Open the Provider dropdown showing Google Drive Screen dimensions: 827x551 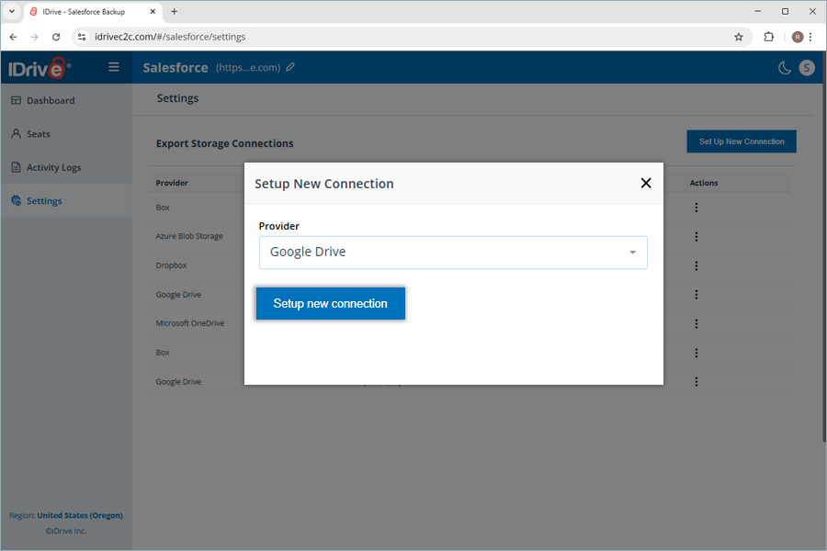click(x=453, y=253)
